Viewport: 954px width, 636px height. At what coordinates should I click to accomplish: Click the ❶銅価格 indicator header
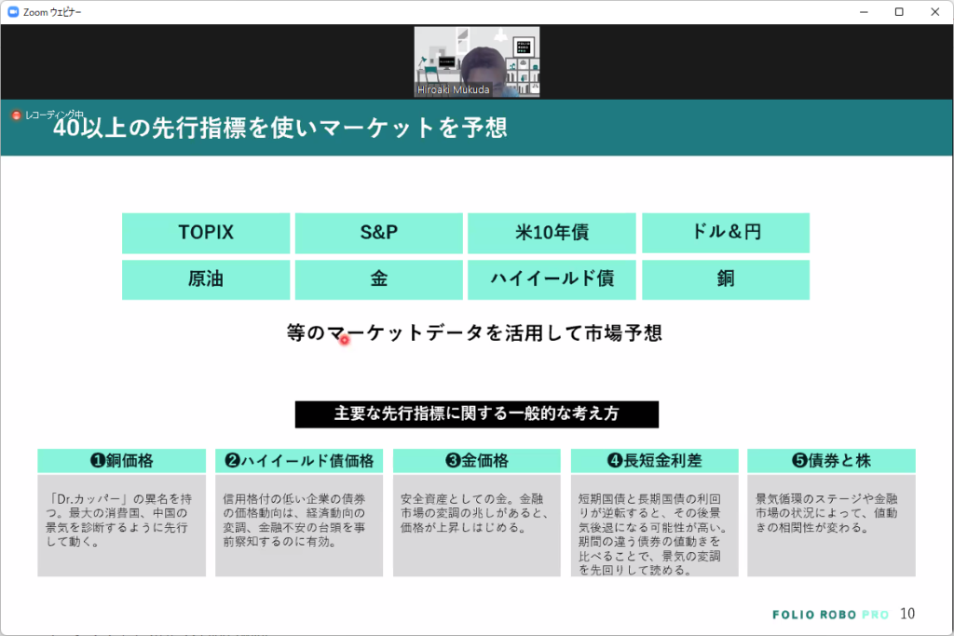click(x=121, y=460)
